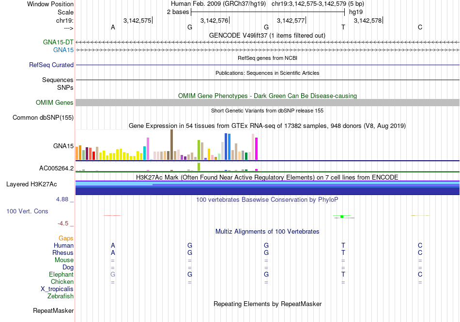Click the violet bar in GNA15 expression chart
Screen dimensions: 460x322
(148, 149)
